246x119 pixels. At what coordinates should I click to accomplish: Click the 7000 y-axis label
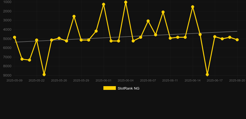pyautogui.click(x=7, y=57)
